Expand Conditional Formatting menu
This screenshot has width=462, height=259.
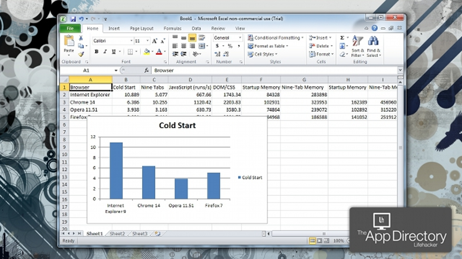click(x=275, y=38)
